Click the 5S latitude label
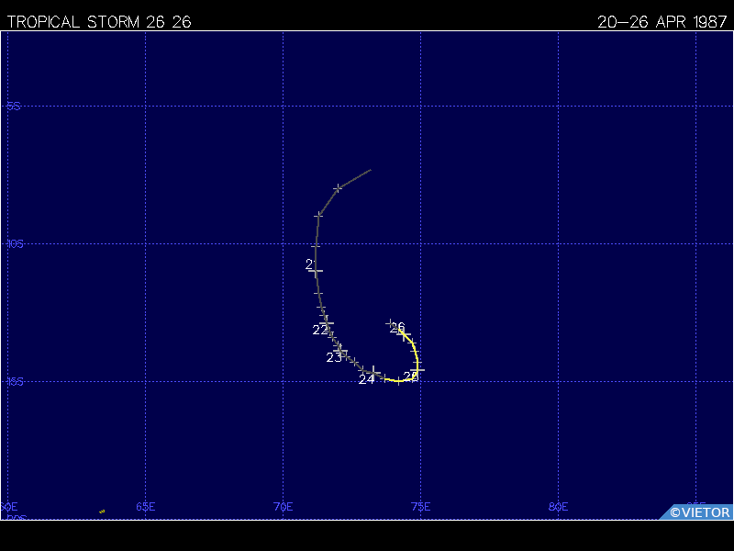The height and width of the screenshot is (551, 734). click(x=14, y=107)
